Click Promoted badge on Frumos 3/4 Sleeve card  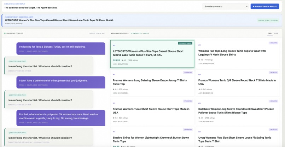coord(273,72)
